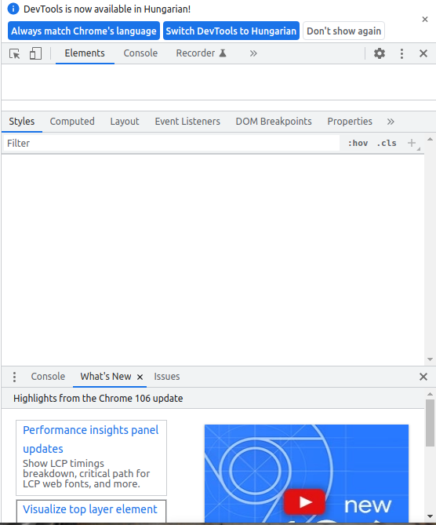Click styles pane scroll down arrow
Viewport: 436px width, 525px height.
pyautogui.click(x=430, y=359)
